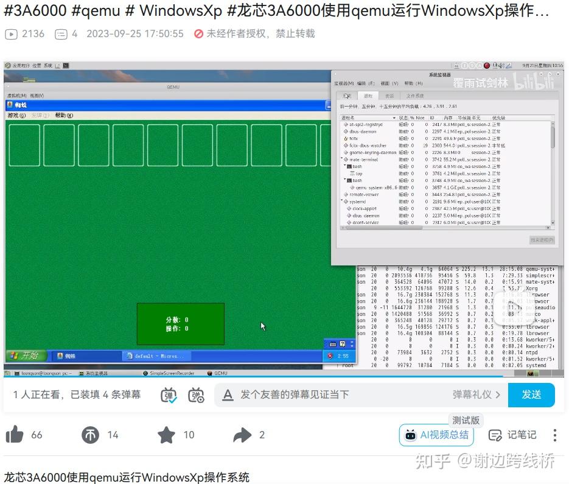Screen dimensions: 569x484
Task: Open danmaku settings icon with gear
Action: (196, 395)
